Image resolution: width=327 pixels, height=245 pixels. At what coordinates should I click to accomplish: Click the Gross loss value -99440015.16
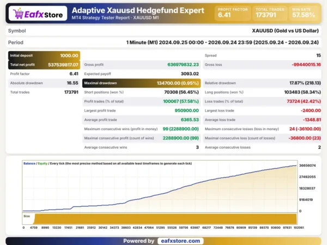tap(306, 65)
